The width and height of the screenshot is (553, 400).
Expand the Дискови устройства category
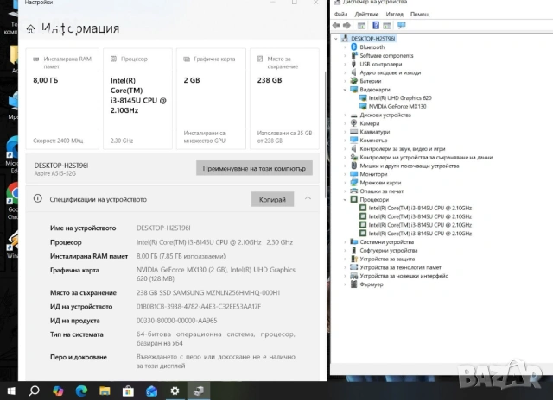click(345, 115)
